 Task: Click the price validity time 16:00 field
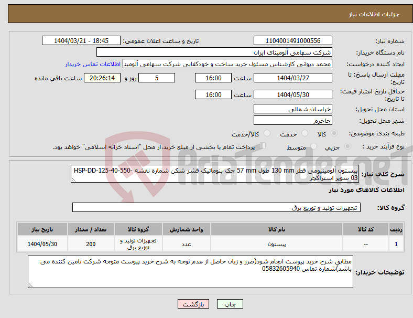coord(213,94)
